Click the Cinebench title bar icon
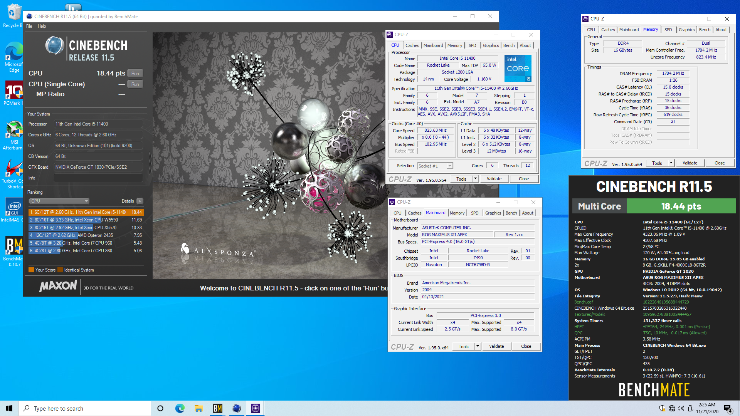This screenshot has width=740, height=416. point(29,16)
